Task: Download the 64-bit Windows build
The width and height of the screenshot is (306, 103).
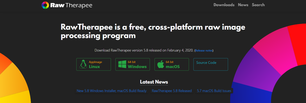Action: [x=133, y=64]
